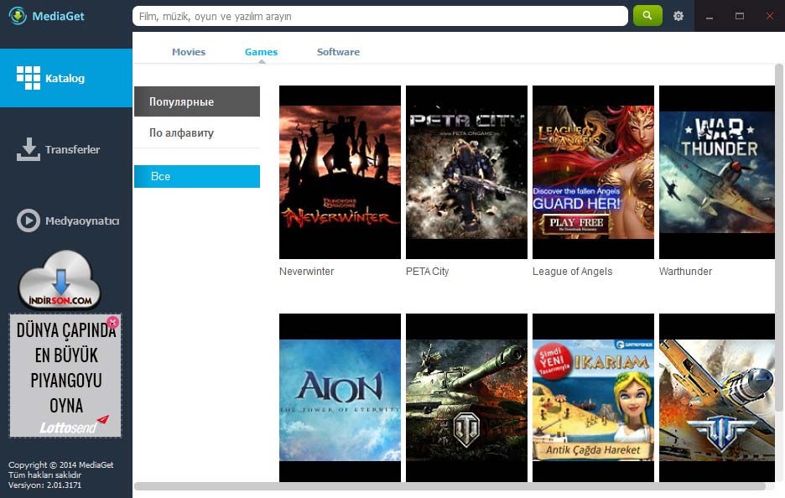Open the PETA City game cover
The height and width of the screenshot is (498, 785).
pyautogui.click(x=466, y=172)
